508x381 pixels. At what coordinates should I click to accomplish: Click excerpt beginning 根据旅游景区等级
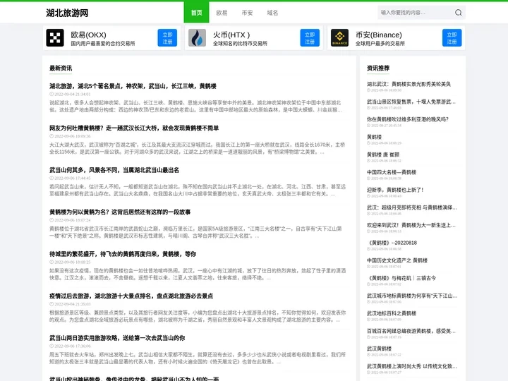tap(198, 316)
